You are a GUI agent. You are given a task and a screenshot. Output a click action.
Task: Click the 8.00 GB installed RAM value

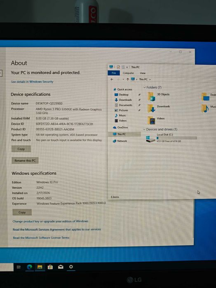tap(52, 119)
